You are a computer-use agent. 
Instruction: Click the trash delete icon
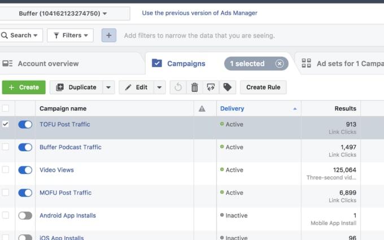click(194, 87)
